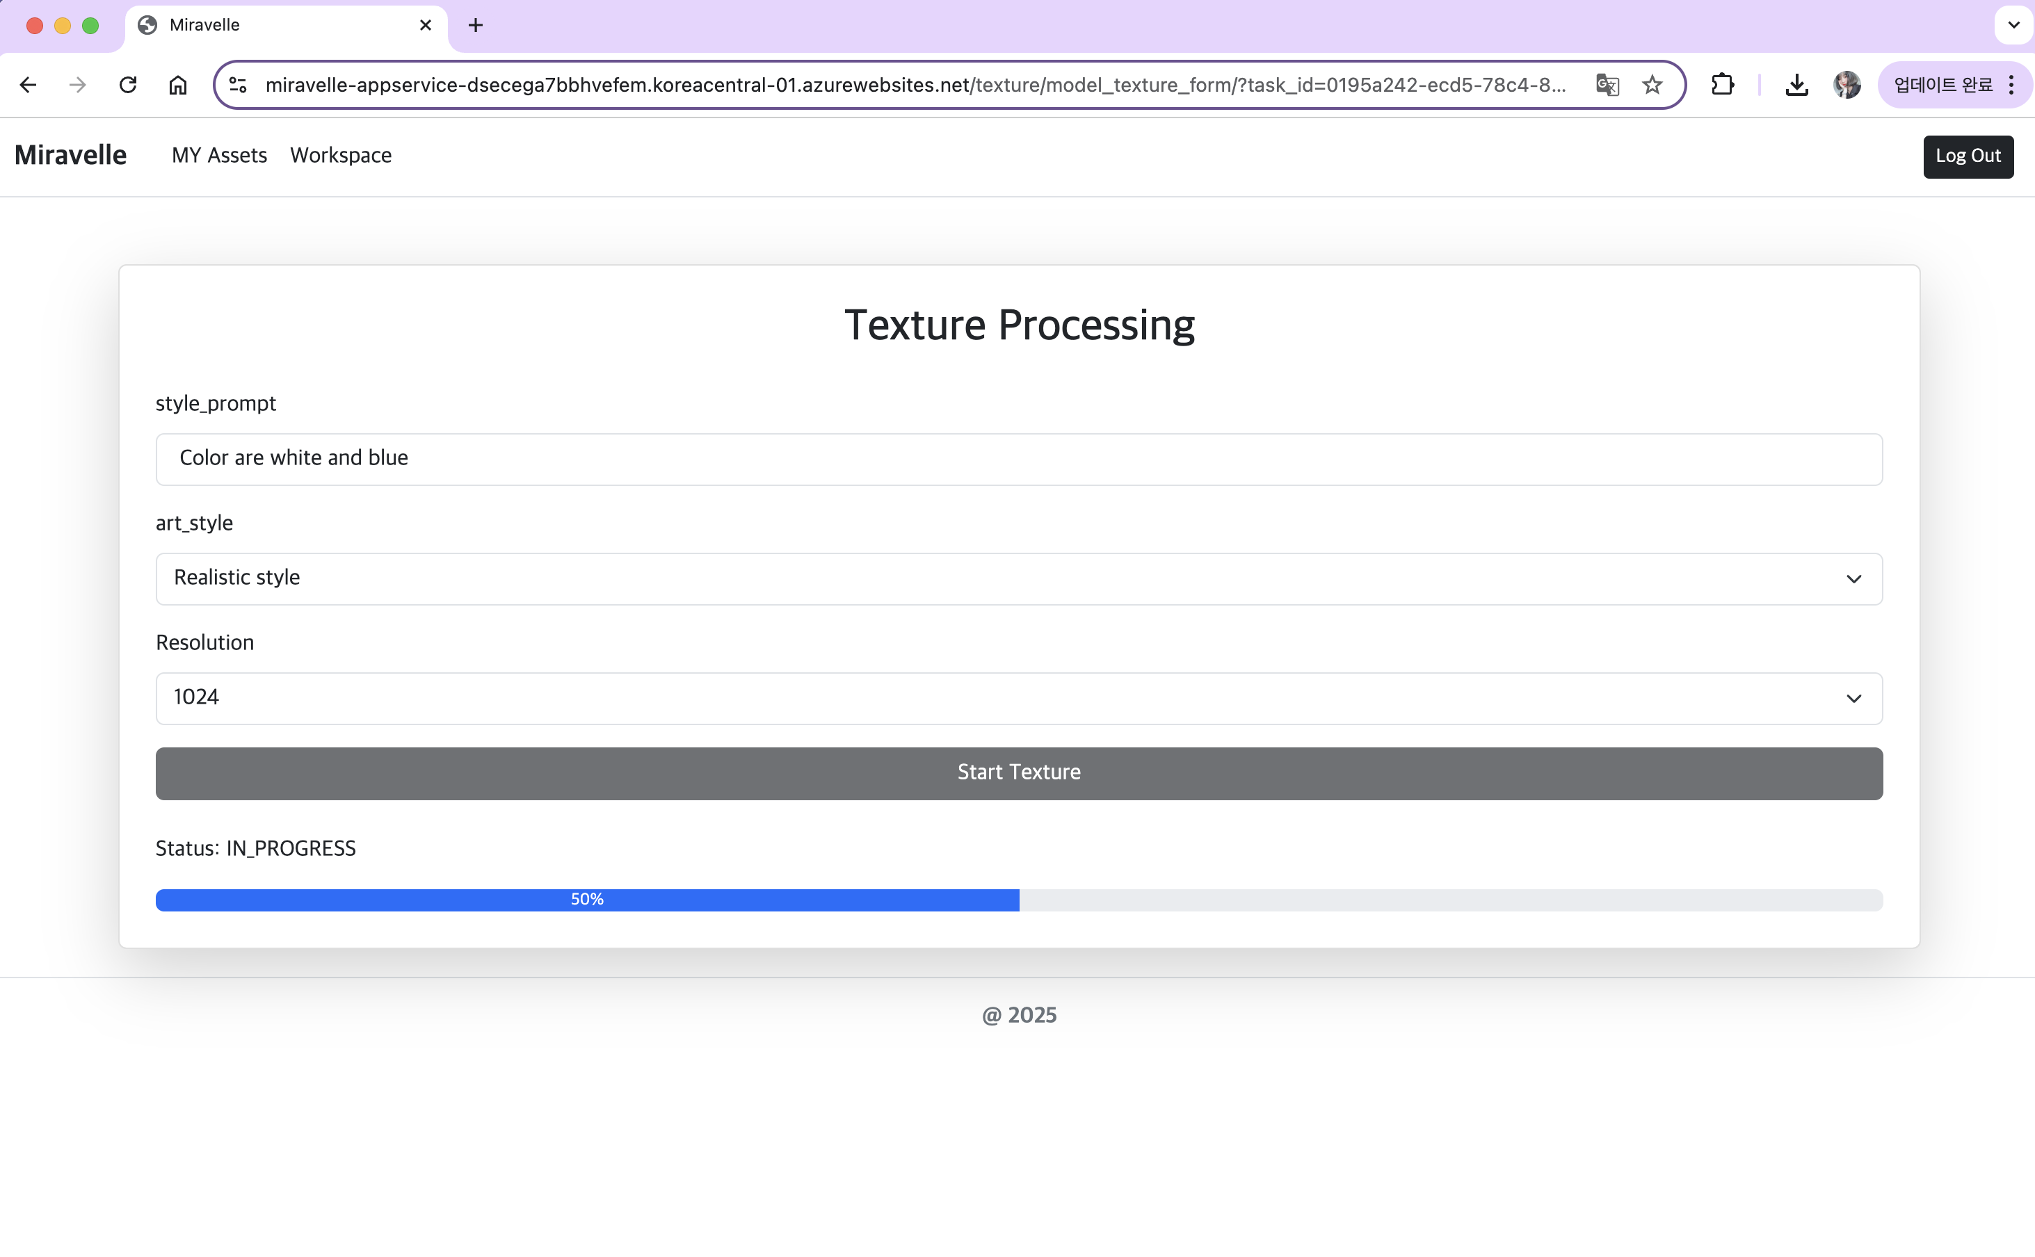Open the art_style dropdown
The height and width of the screenshot is (1257, 2035).
pos(1019,578)
